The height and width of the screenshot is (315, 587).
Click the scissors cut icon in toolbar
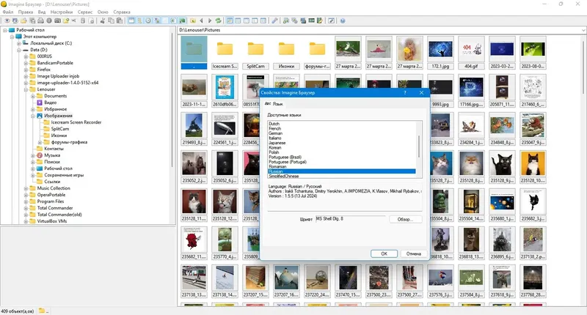103,21
